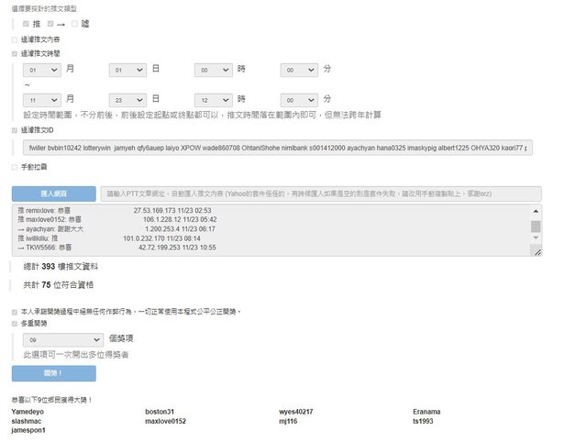Toggle the → comment type checkbox
The height and width of the screenshot is (442, 587).
[x=50, y=23]
